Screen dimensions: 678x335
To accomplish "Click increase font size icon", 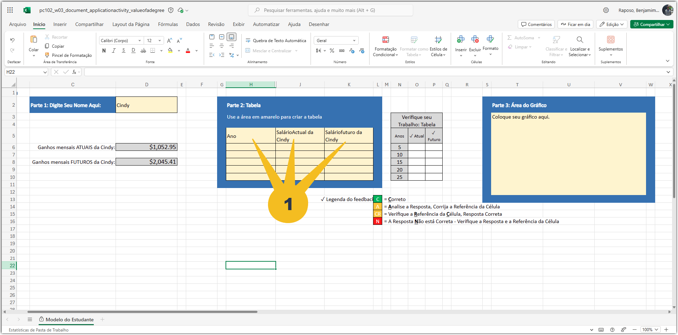I will pyautogui.click(x=170, y=40).
